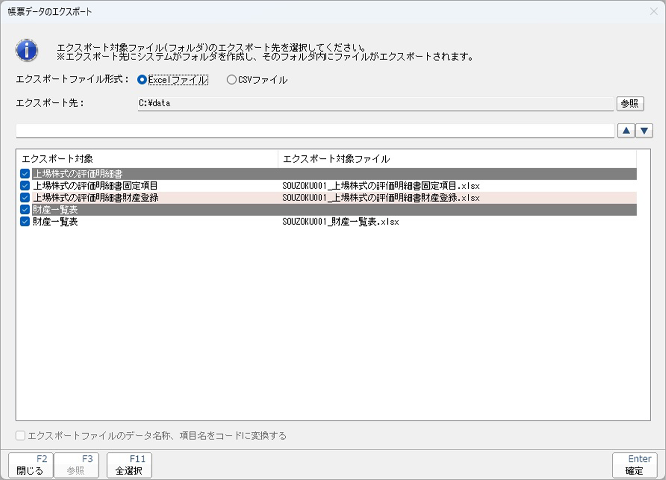Click the blank search field above list
The image size is (666, 480).
click(x=315, y=131)
